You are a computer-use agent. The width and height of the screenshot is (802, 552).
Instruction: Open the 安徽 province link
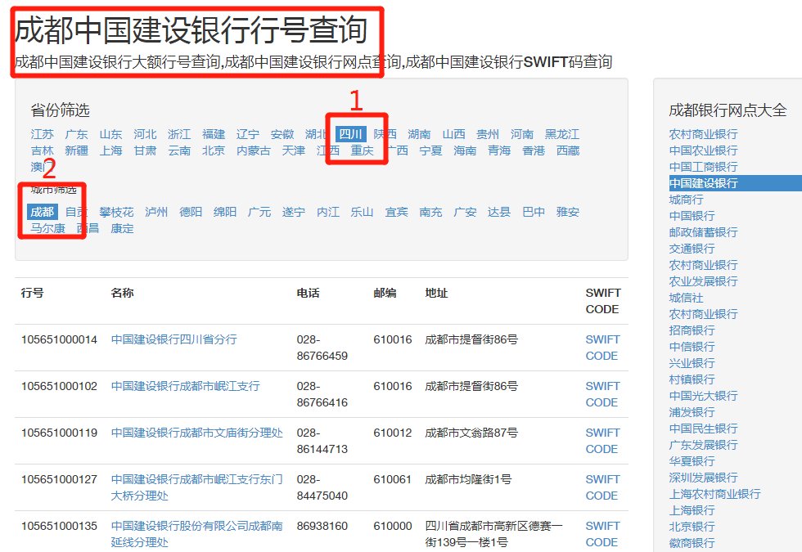pyautogui.click(x=282, y=134)
